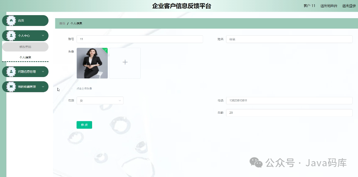Click the 退出到前台 link

[329, 6]
